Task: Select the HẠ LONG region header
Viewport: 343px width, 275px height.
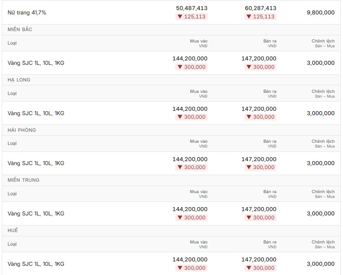Action: click(19, 80)
